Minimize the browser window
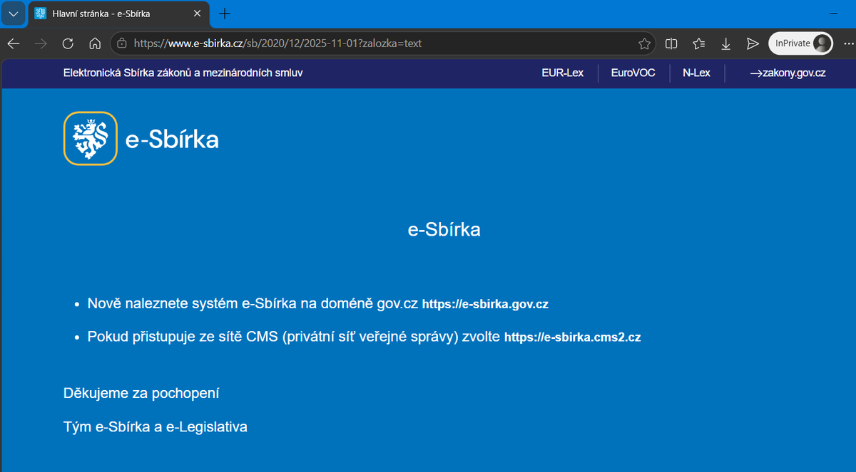This screenshot has height=472, width=856. point(835,14)
